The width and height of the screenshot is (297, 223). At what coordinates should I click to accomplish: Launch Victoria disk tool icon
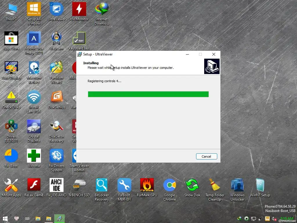coord(34,159)
